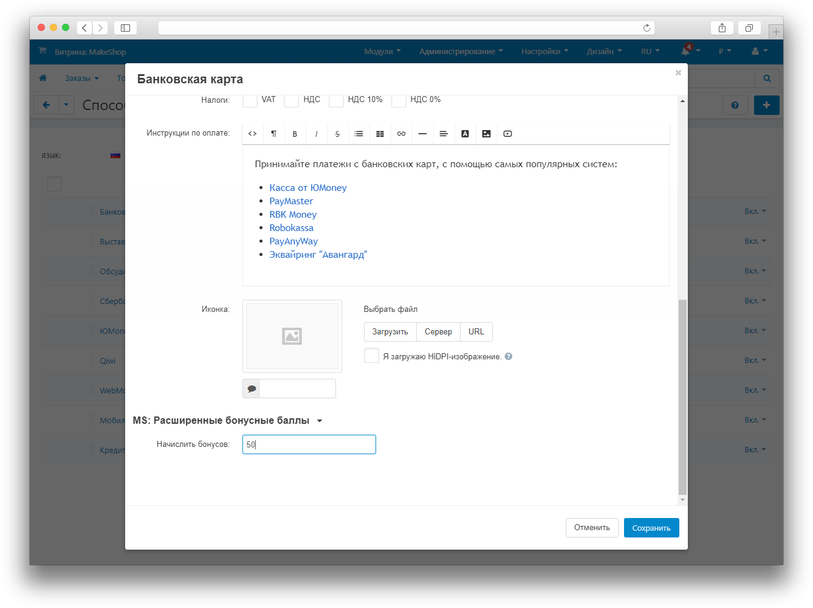813x608 pixels.
Task: Tick the HiDPI image upload checkbox
Action: pyautogui.click(x=371, y=356)
